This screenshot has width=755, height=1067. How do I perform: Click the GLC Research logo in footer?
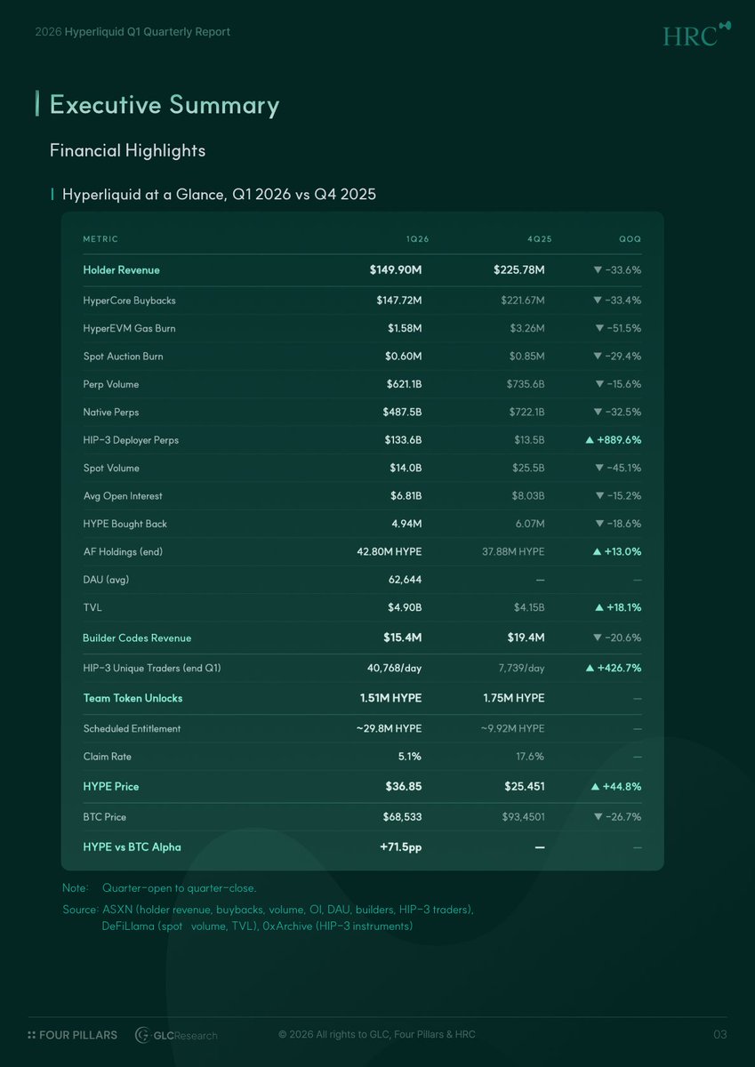176,1035
